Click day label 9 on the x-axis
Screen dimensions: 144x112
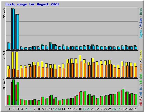click(43, 109)
